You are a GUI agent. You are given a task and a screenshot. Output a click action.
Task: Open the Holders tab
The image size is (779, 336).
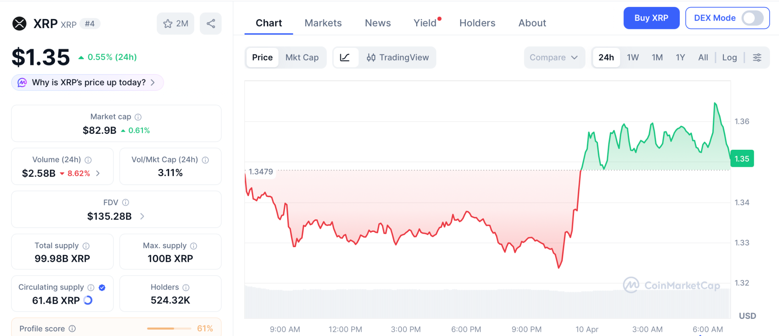tap(477, 23)
